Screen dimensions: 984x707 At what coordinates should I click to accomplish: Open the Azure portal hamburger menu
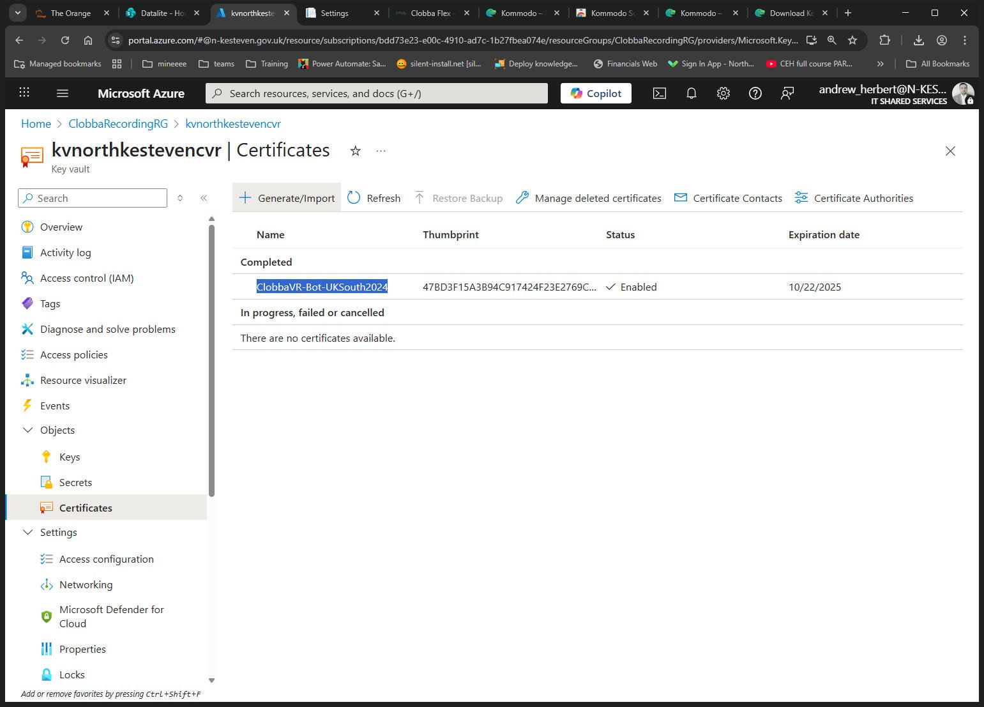(x=62, y=93)
